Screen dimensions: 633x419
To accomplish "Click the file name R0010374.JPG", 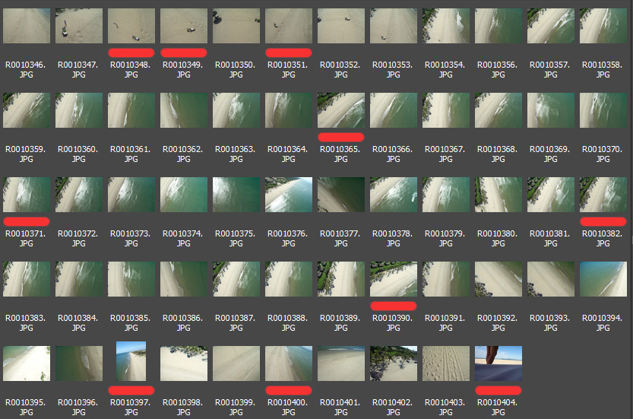I will [183, 238].
